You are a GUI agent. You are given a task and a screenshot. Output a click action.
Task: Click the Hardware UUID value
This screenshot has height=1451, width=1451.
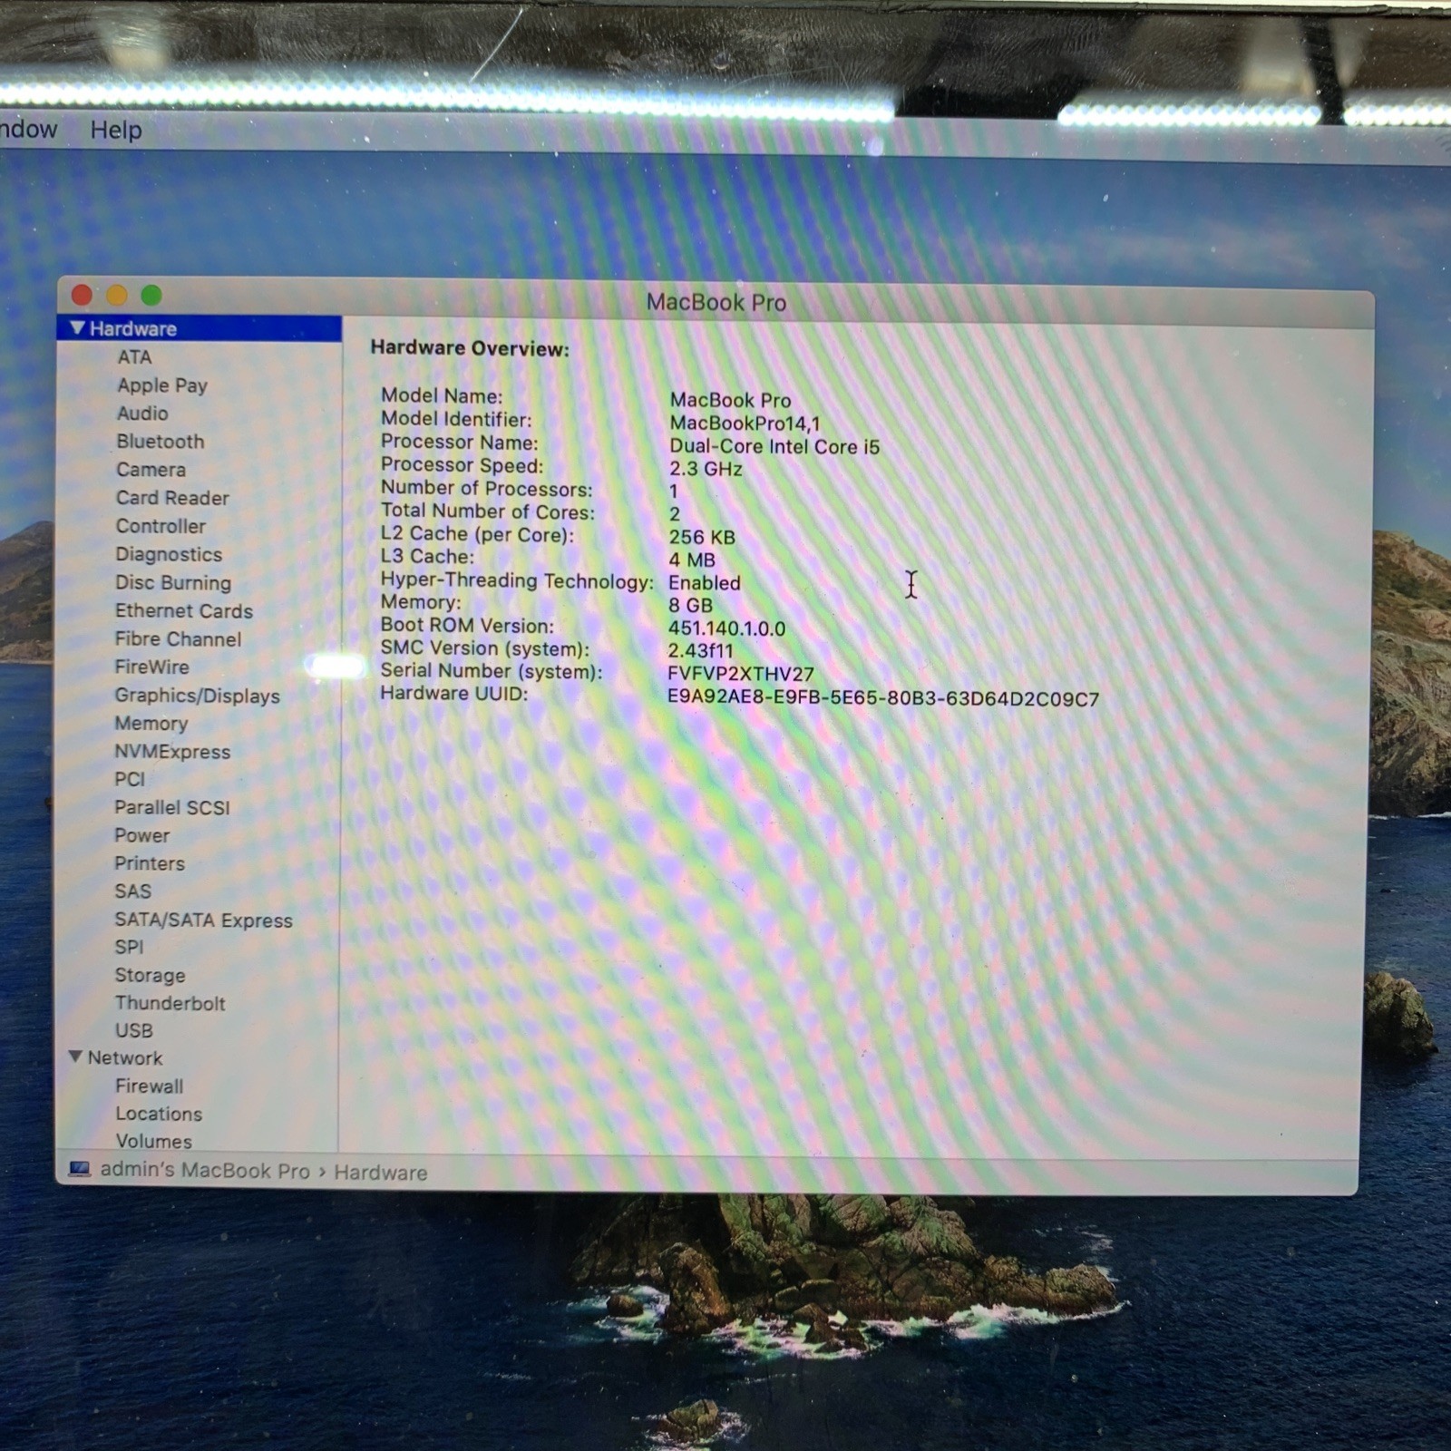(x=883, y=698)
